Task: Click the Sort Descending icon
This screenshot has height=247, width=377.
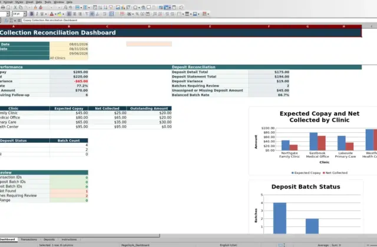Action: point(105,8)
